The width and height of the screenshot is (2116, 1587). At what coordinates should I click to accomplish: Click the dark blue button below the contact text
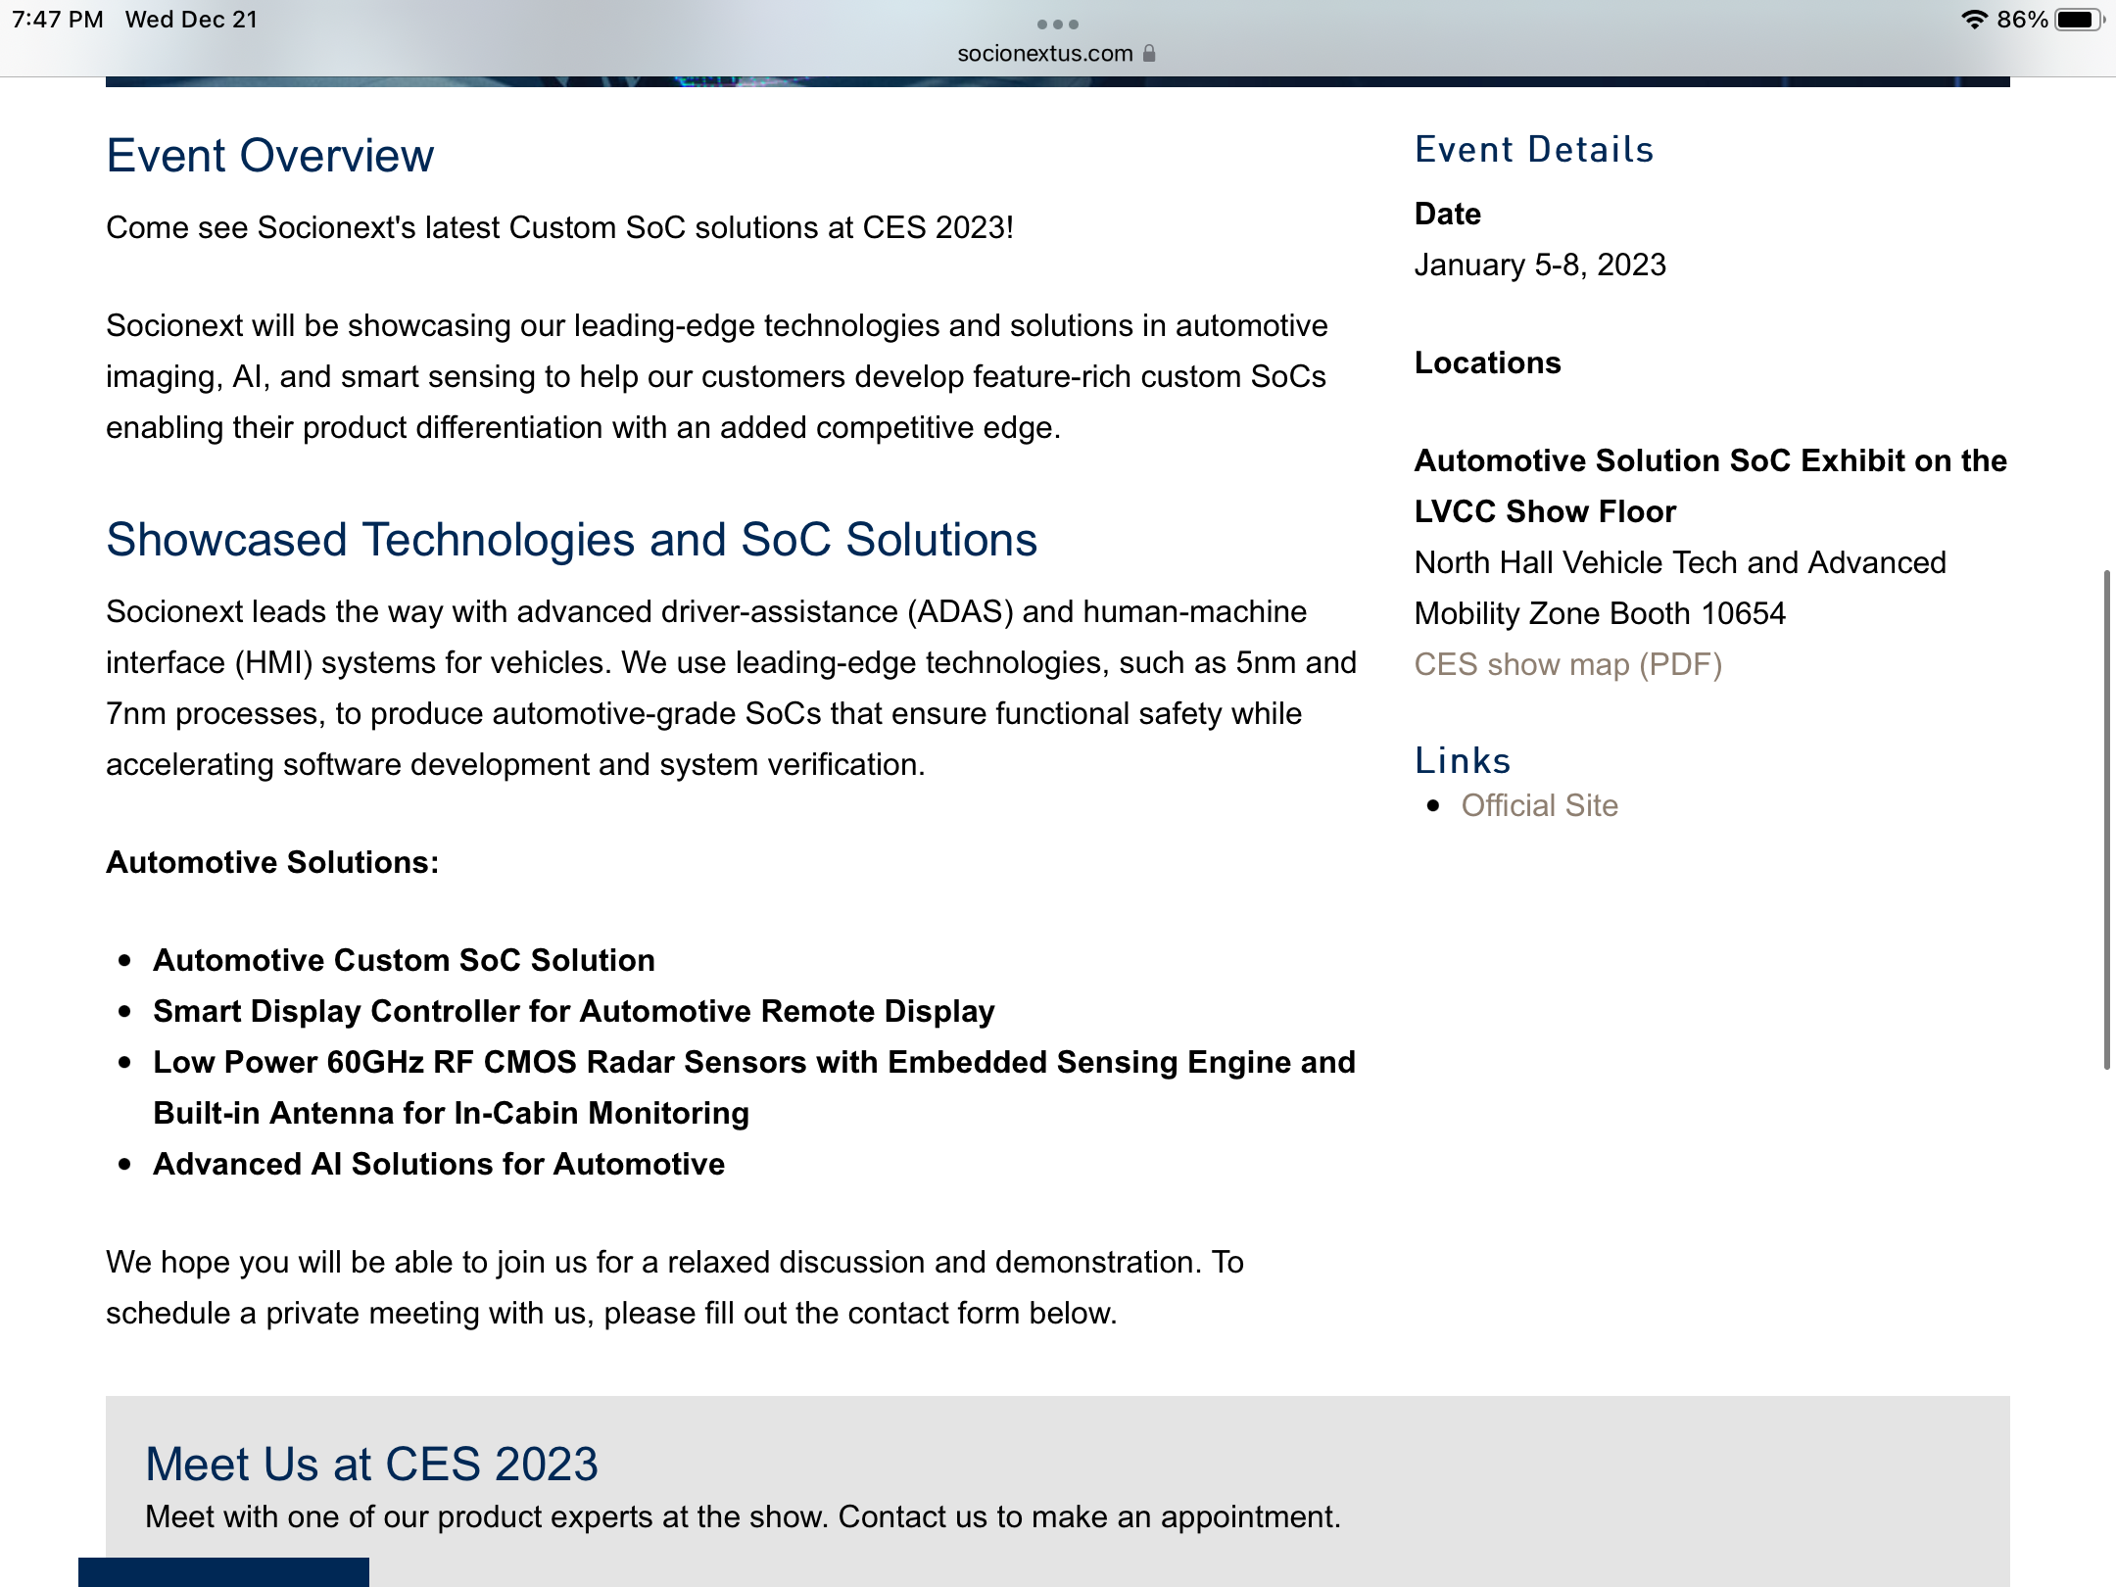coord(223,1571)
